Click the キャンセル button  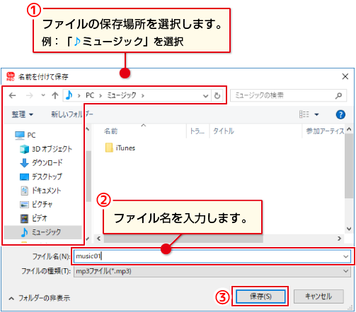click(x=318, y=296)
